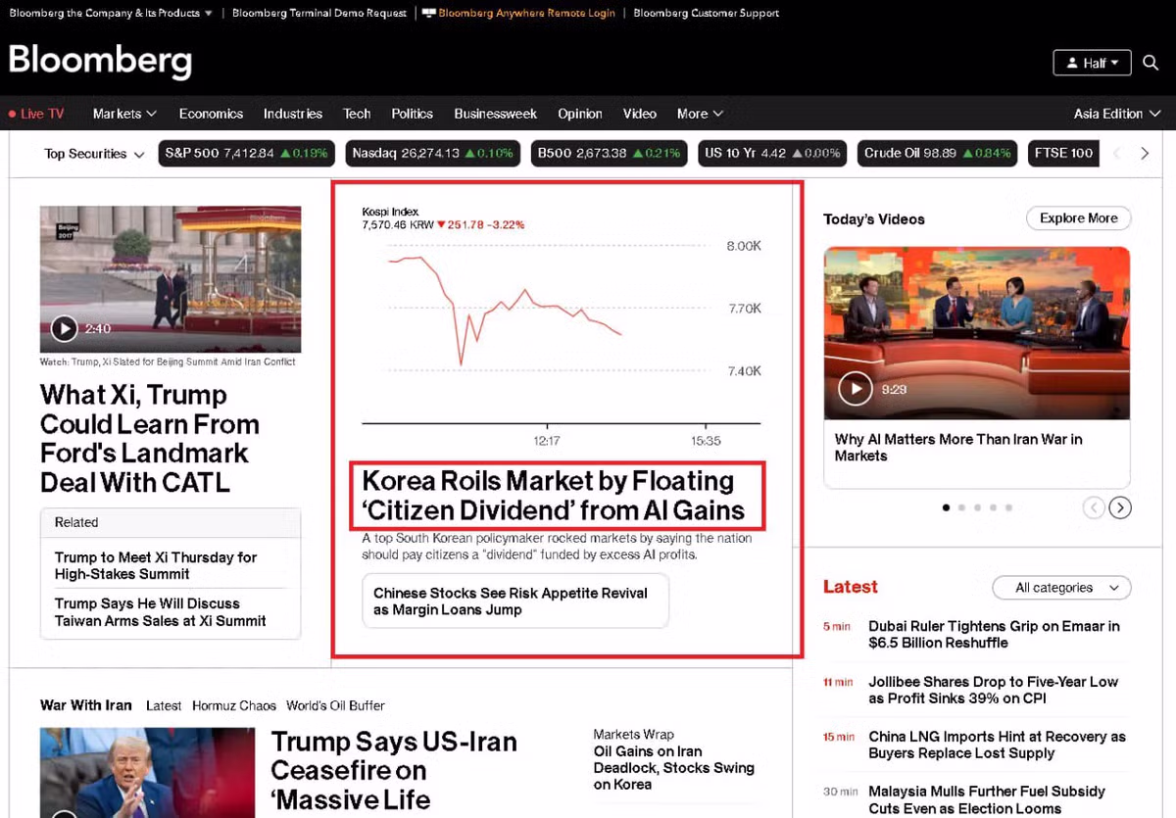
Task: Click the Bloomberg logo
Action: (100, 61)
